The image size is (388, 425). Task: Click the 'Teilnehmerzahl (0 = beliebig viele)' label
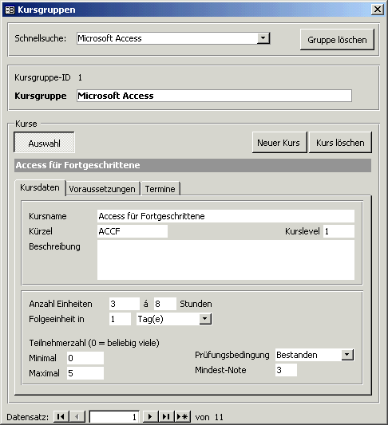(x=94, y=343)
